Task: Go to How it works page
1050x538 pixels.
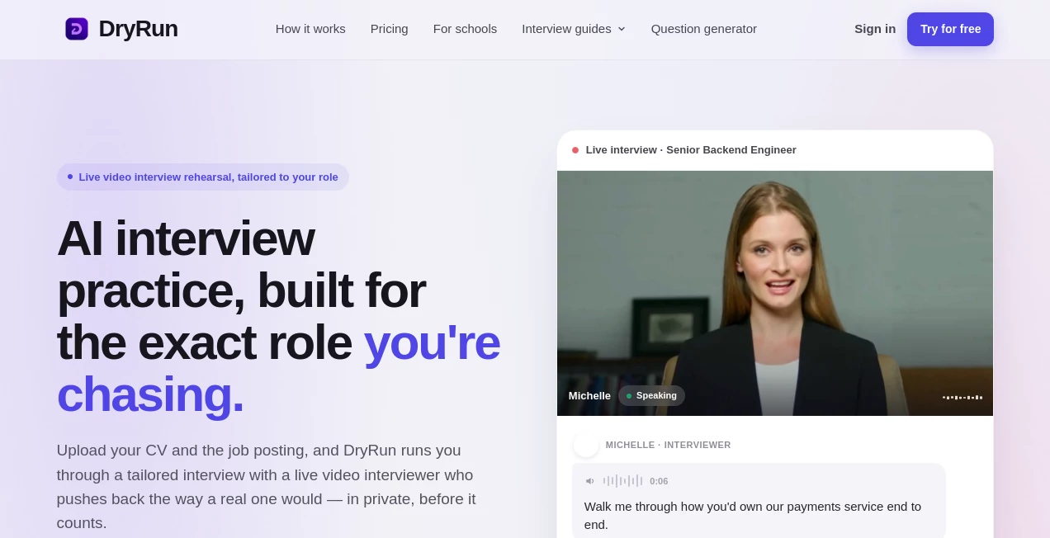Action: (x=310, y=29)
